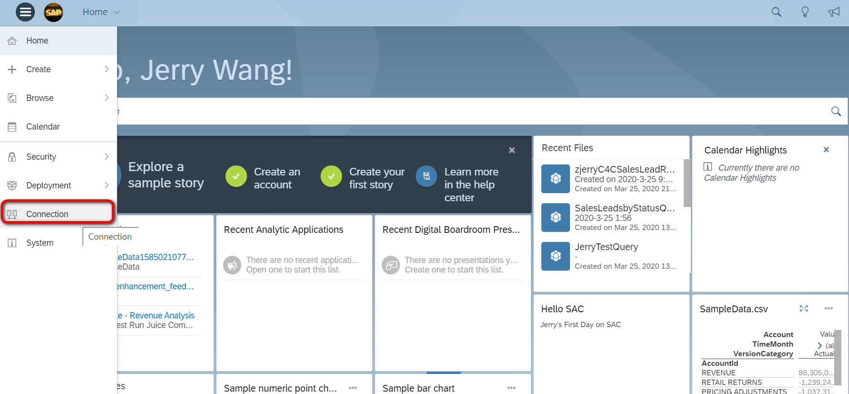
Task: Click the RETAIL RETURNS row label
Action: pos(732,383)
